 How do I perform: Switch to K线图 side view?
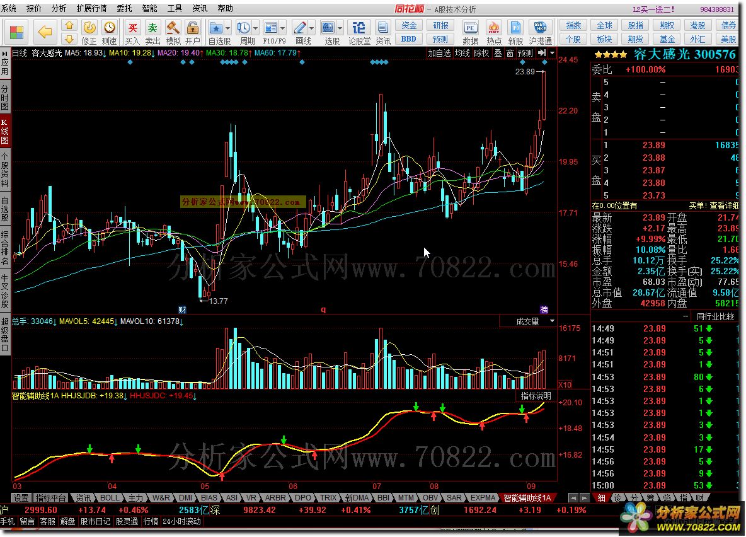(x=5, y=131)
